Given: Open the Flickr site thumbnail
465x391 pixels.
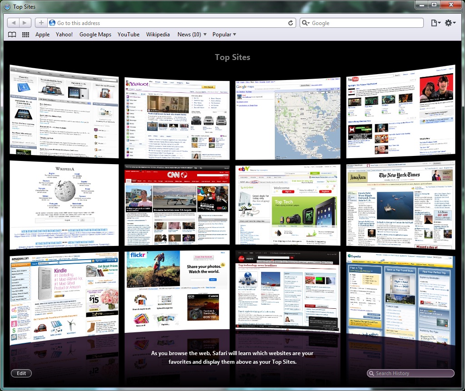Looking at the screenshot, I should pos(177,291).
